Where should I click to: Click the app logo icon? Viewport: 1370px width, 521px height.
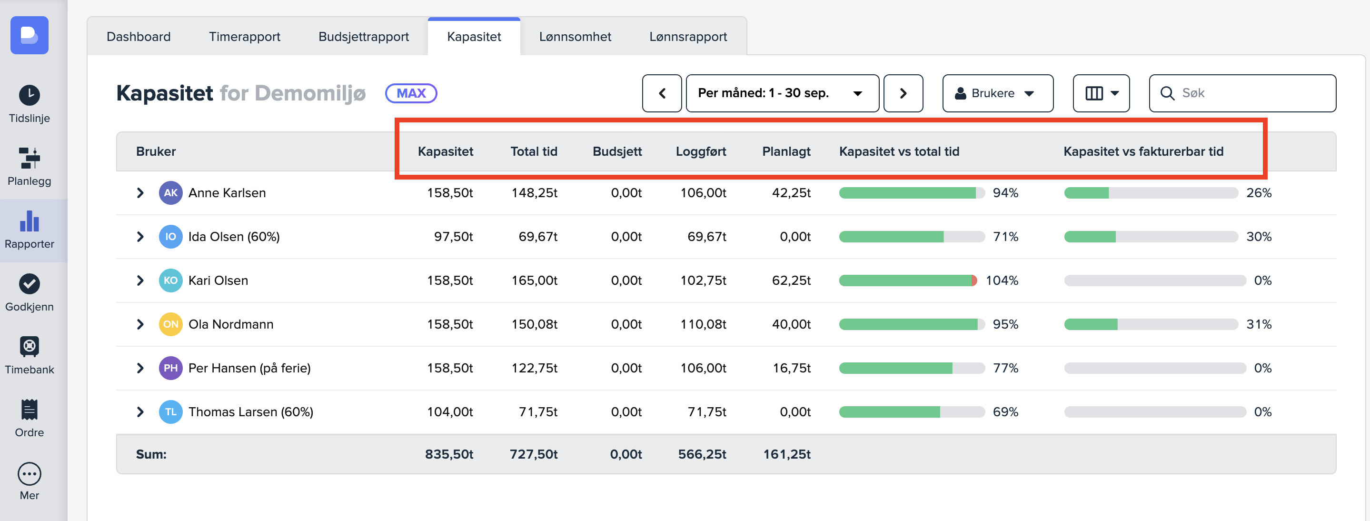coord(29,35)
